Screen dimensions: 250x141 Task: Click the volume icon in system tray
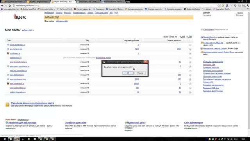[x=232, y=139]
